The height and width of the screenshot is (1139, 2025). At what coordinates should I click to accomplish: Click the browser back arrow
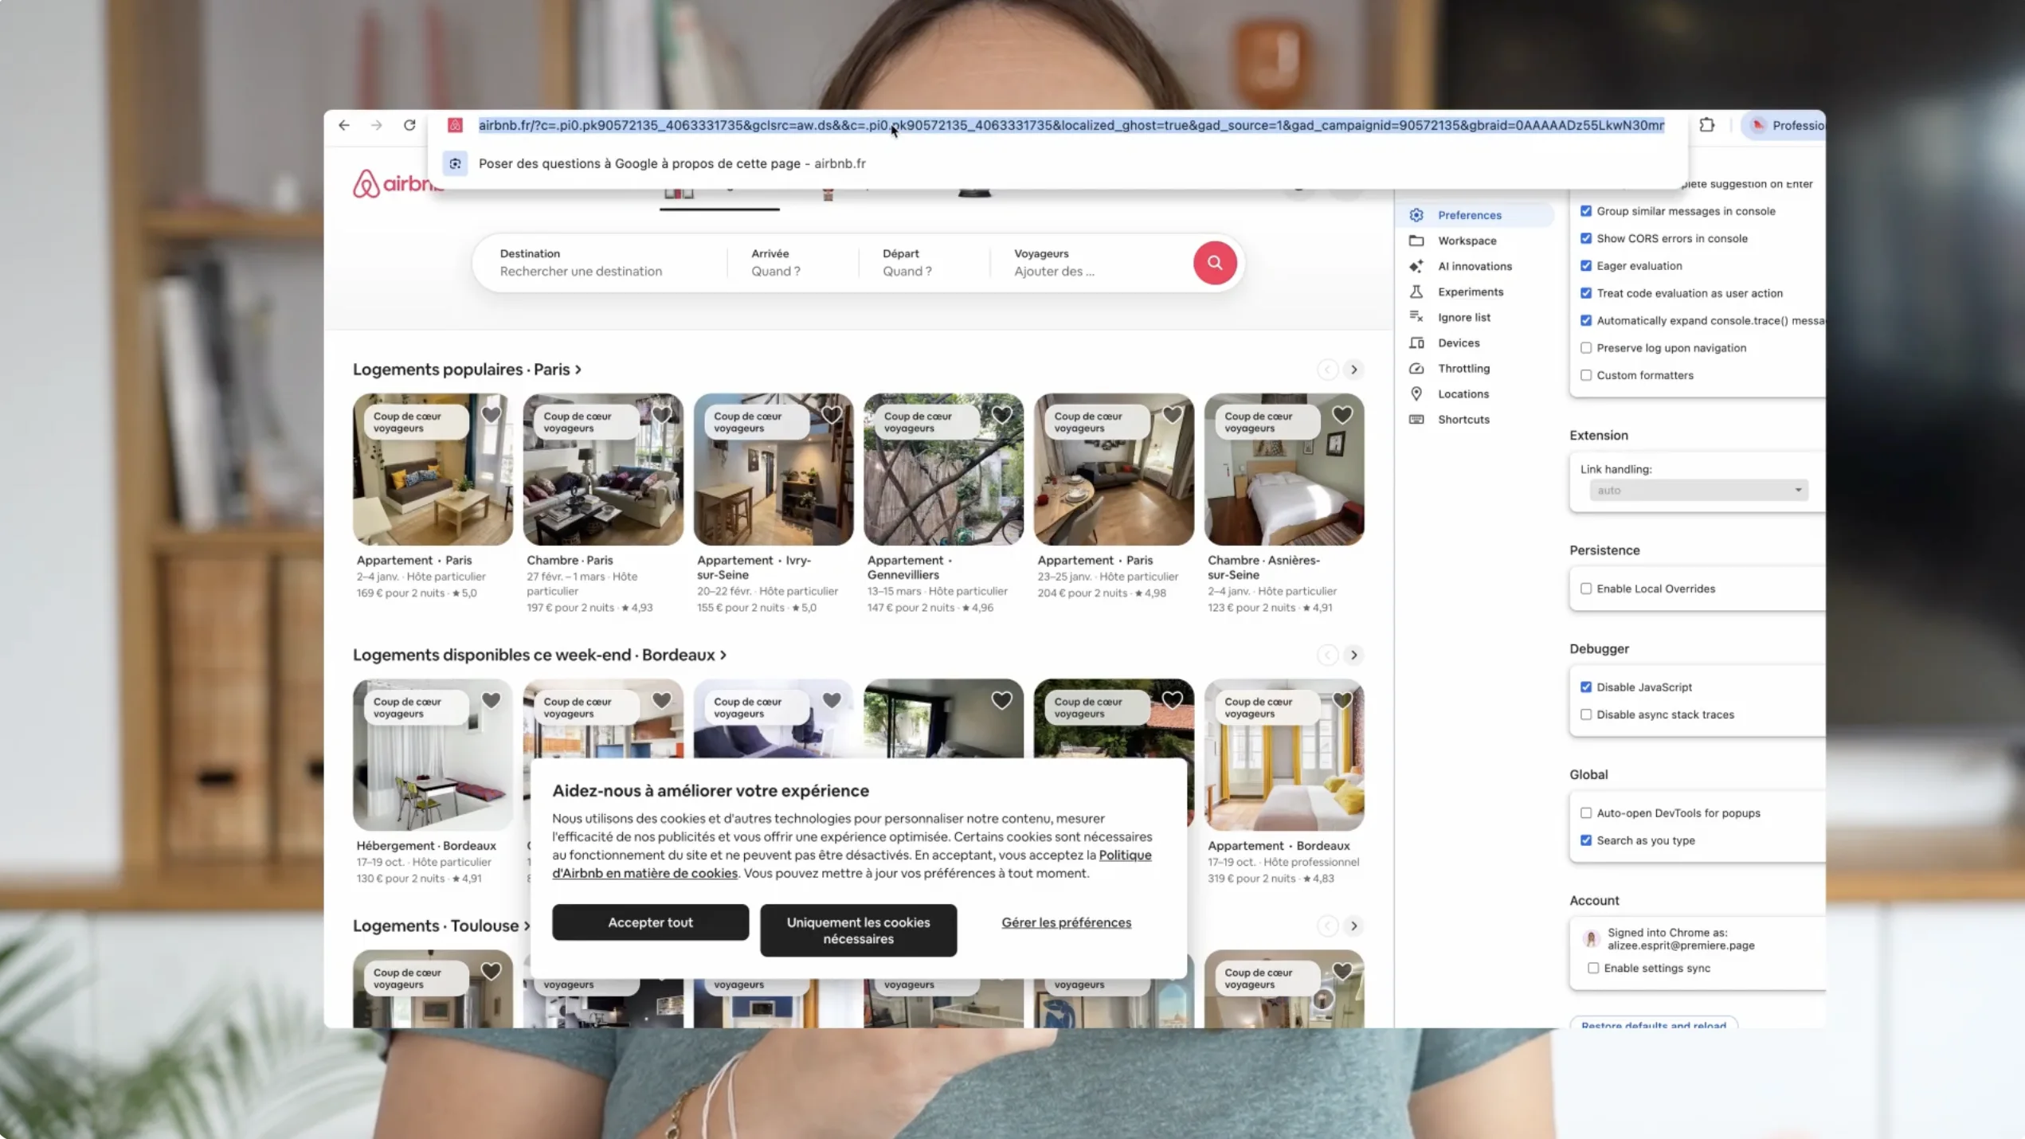click(344, 125)
